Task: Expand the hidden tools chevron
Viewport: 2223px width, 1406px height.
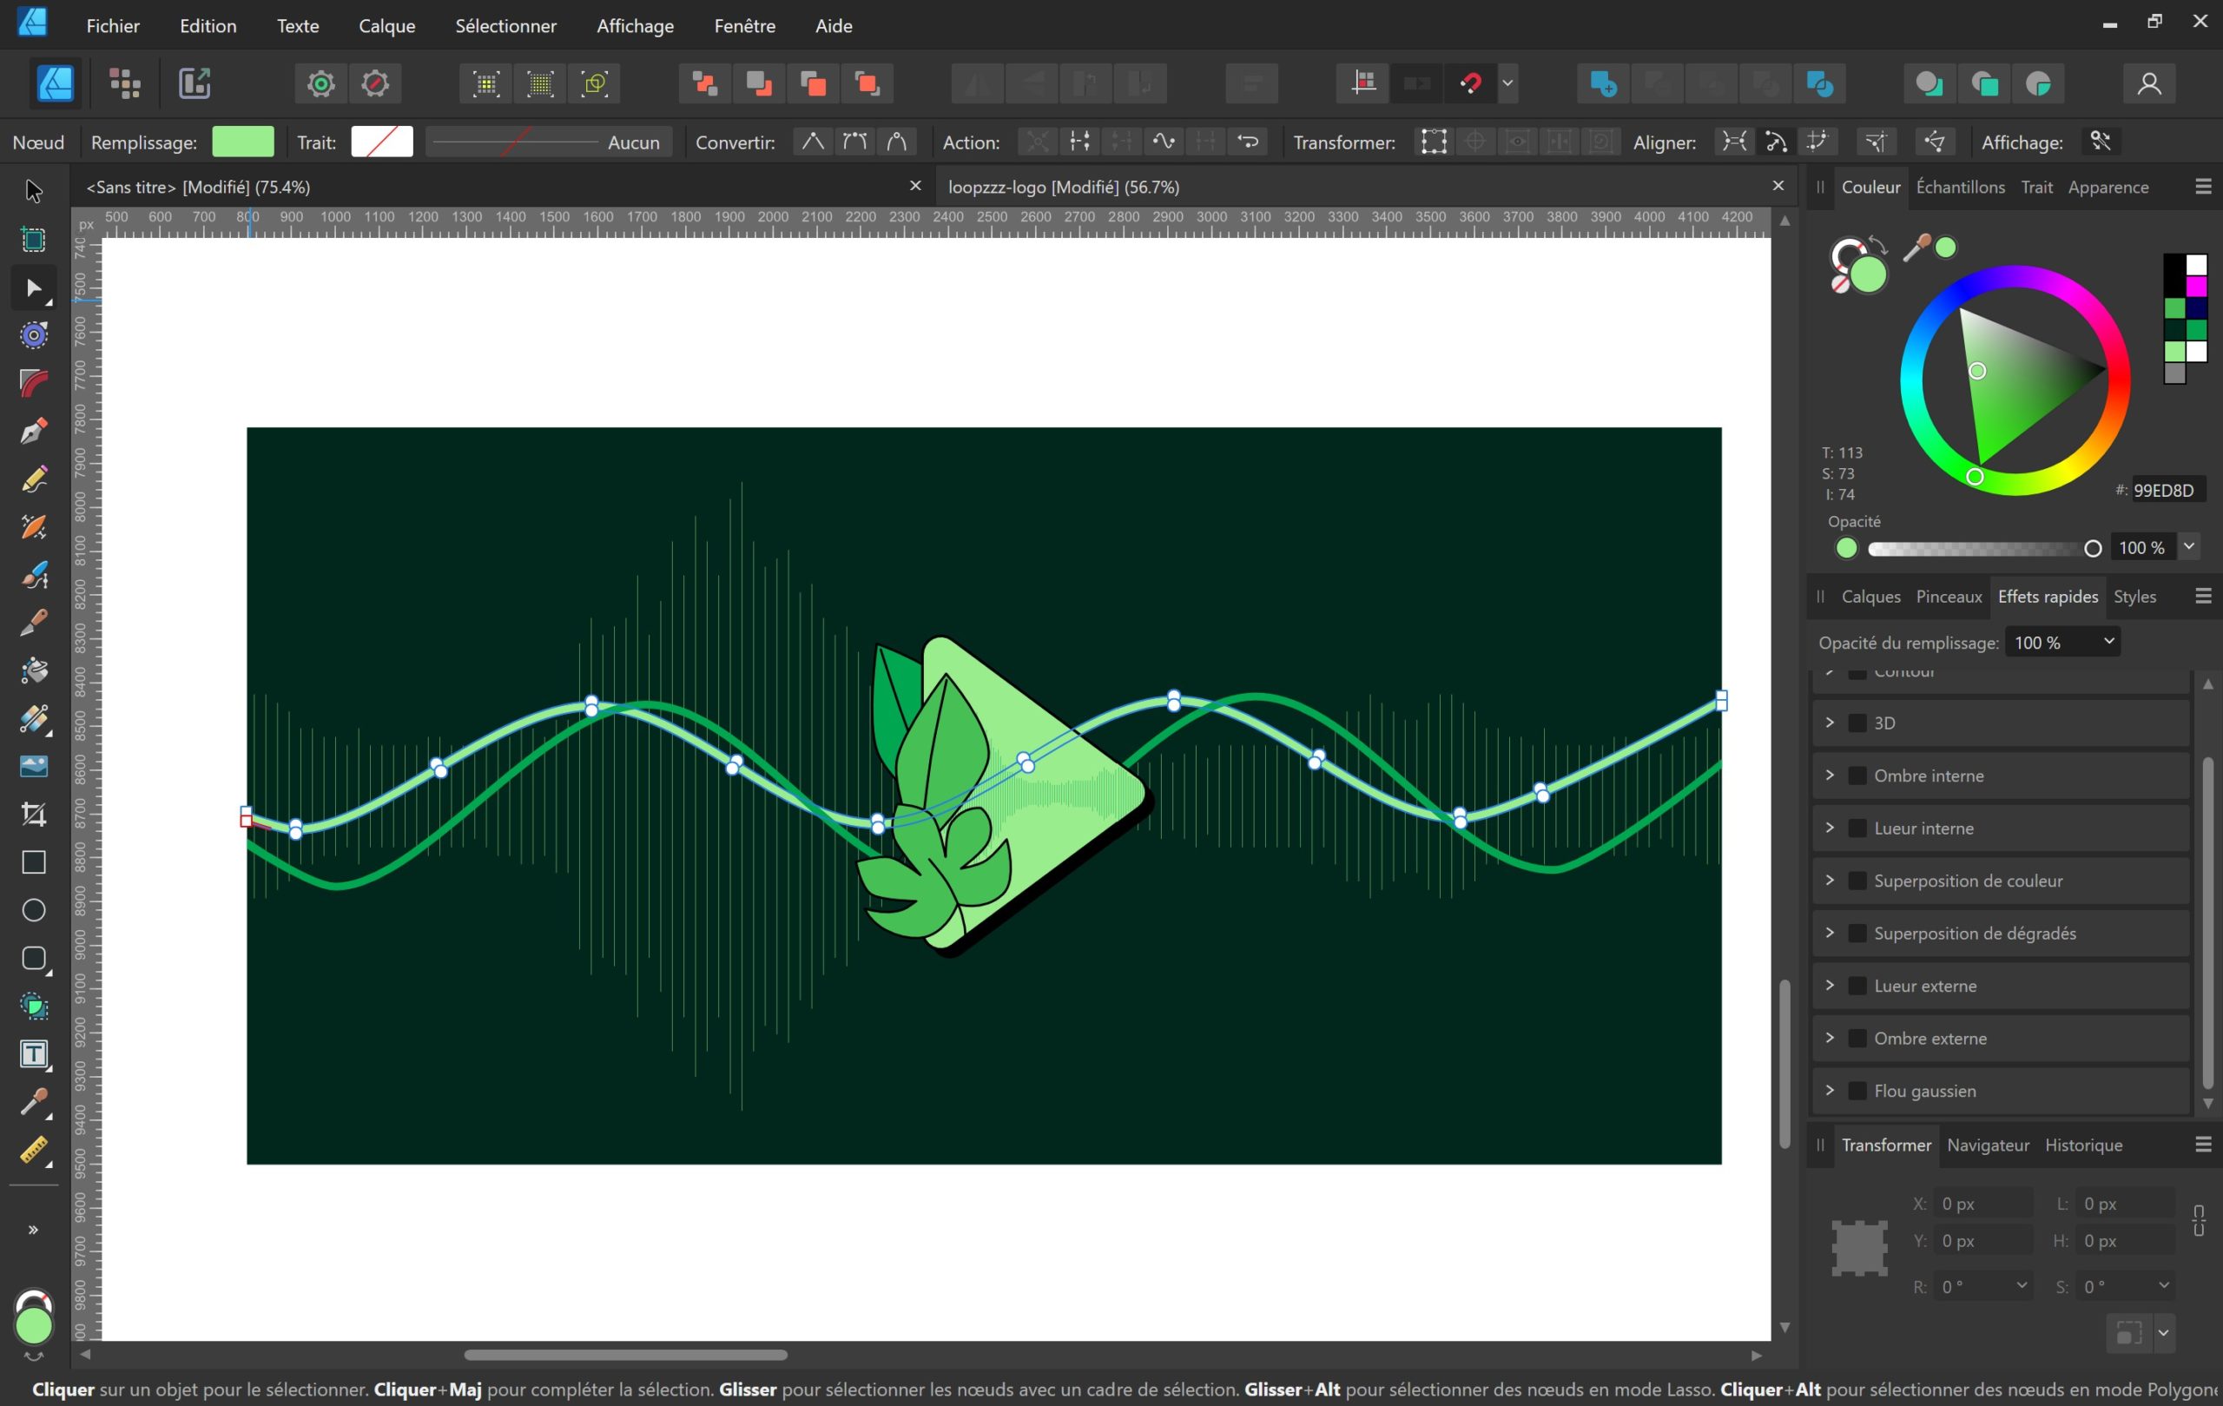Action: coord(33,1230)
